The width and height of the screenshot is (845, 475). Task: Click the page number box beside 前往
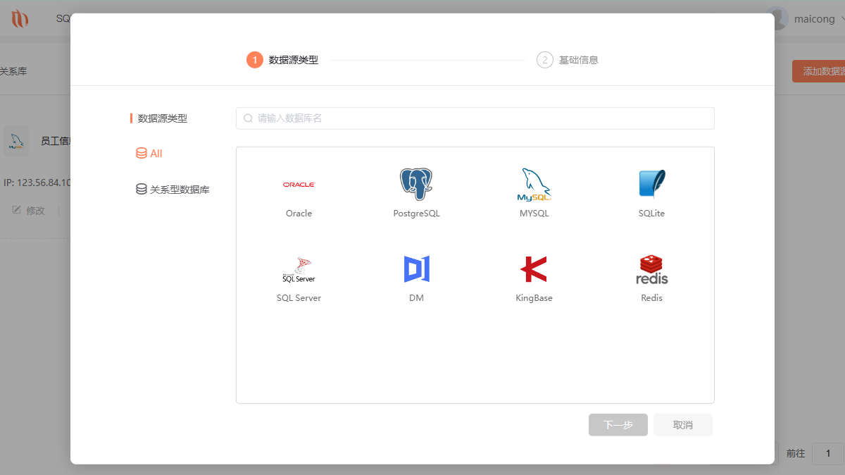829,453
